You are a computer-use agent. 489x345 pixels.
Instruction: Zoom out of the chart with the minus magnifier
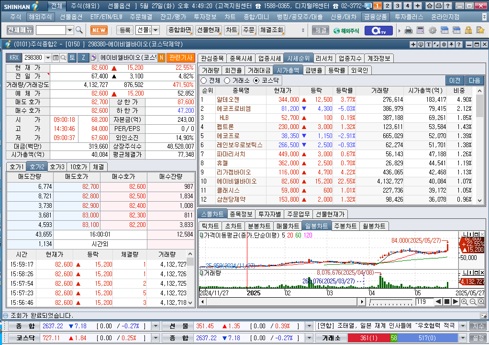pyautogui.click(x=473, y=302)
